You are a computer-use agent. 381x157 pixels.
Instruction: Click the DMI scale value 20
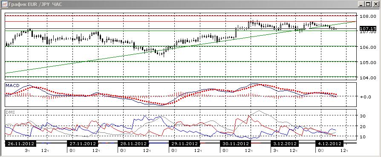tap(363, 126)
